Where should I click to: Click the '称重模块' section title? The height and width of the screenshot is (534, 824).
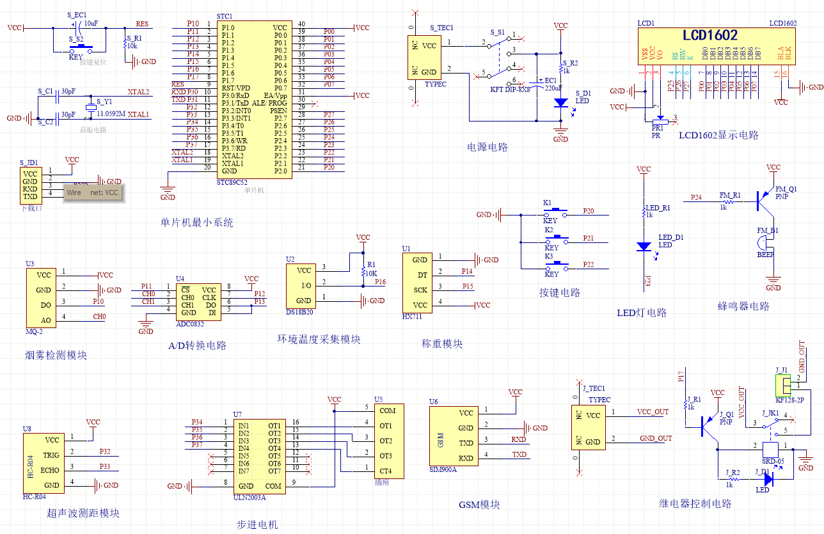pos(442,344)
